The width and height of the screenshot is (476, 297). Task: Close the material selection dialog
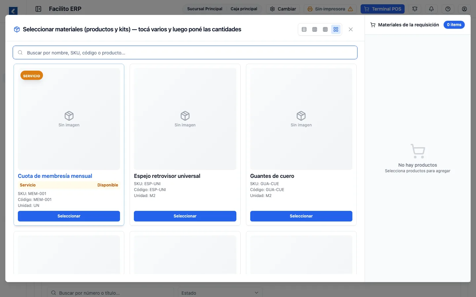point(351,29)
